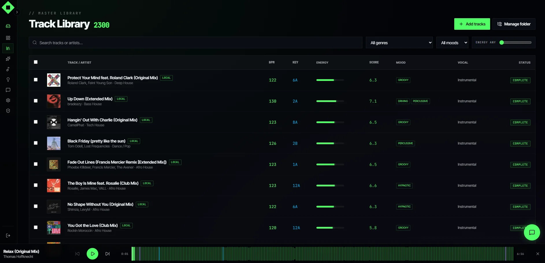545x263 pixels.
Task: Select checkbox for The Boy Is Mine
Action: coord(36,185)
